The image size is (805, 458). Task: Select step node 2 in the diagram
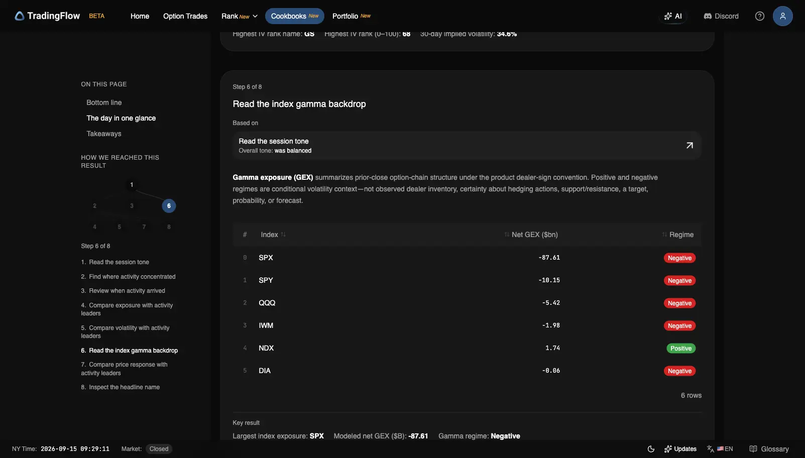[94, 206]
